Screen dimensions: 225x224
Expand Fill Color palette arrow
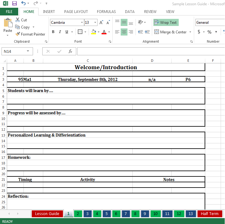(x=98, y=32)
